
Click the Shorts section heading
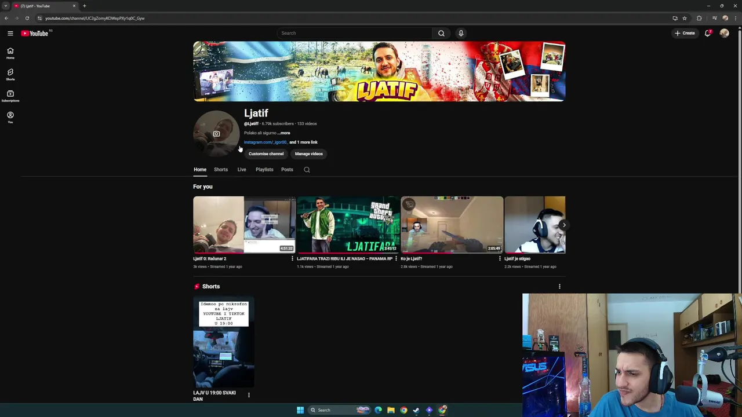(x=211, y=287)
